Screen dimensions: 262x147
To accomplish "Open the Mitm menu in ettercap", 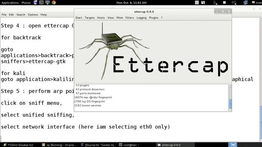I will click(120, 18).
